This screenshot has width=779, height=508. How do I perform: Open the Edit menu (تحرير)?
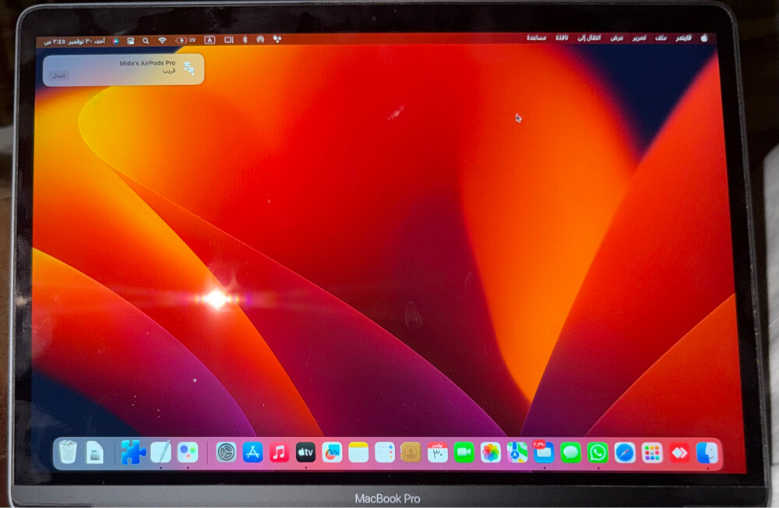[639, 37]
